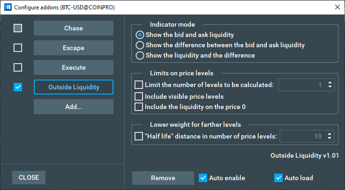Click the Half life distance value field
Viewport: 345px width, 190px height.
[x=303, y=136]
